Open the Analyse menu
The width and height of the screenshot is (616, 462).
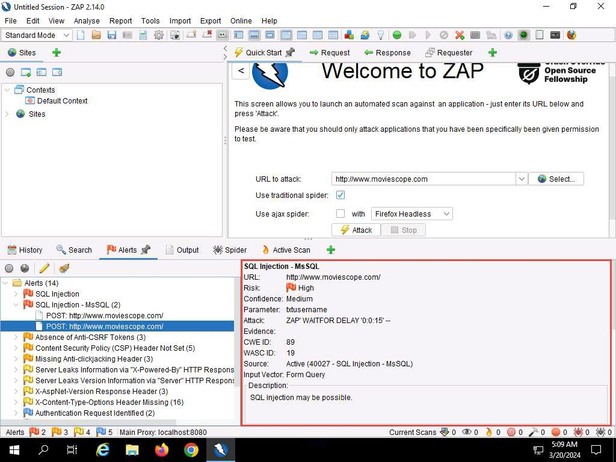click(87, 20)
